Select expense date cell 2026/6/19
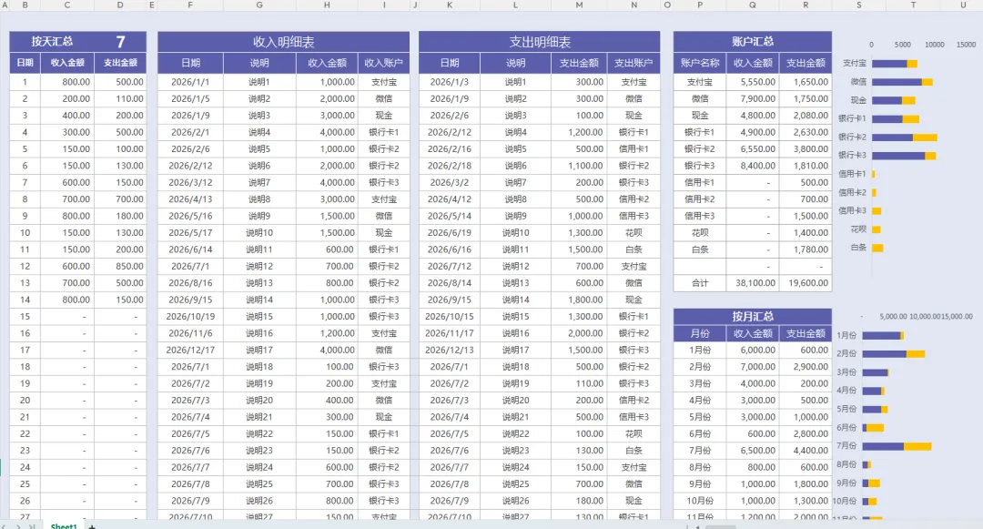983x529 pixels. pyautogui.click(x=450, y=232)
